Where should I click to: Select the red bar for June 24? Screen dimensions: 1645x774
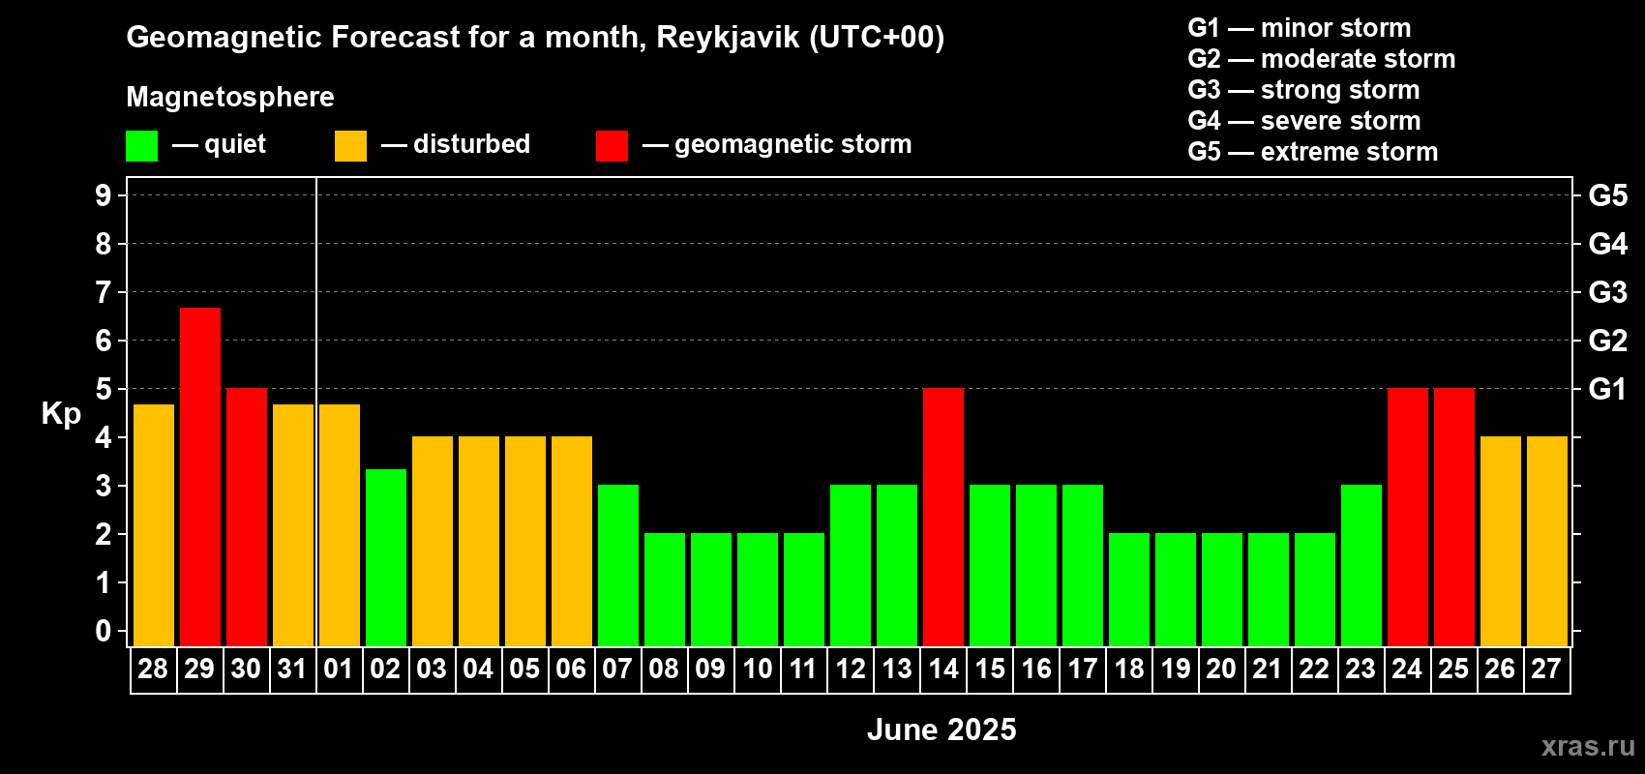1408,518
